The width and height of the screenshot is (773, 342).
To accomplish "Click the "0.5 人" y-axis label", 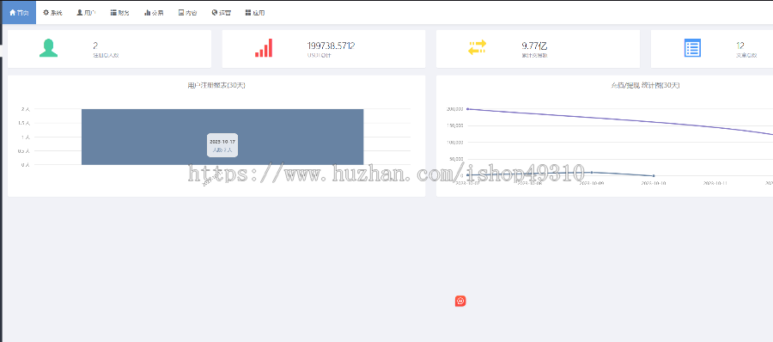I will click(x=24, y=151).
